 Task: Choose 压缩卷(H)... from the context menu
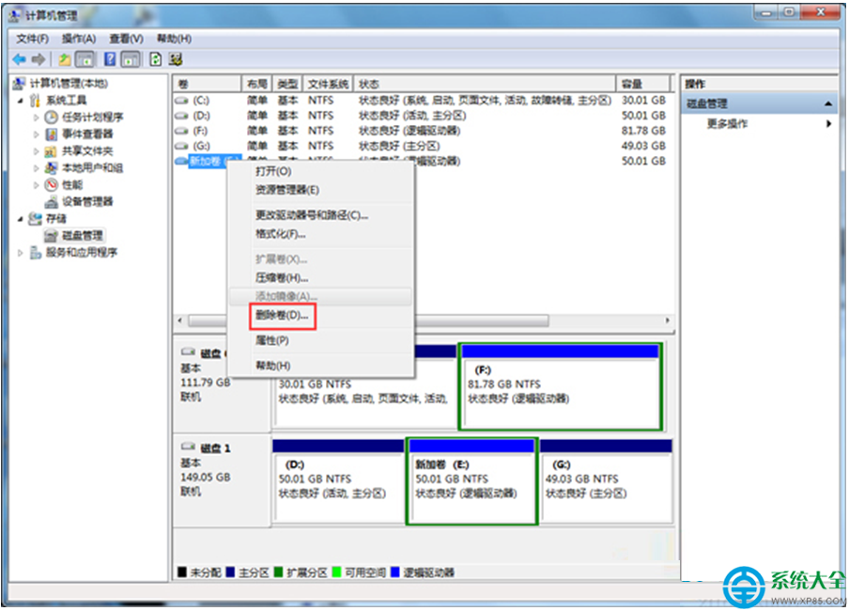coord(320,278)
